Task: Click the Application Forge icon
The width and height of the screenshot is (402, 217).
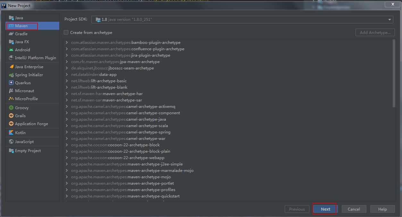Action: coord(11,124)
